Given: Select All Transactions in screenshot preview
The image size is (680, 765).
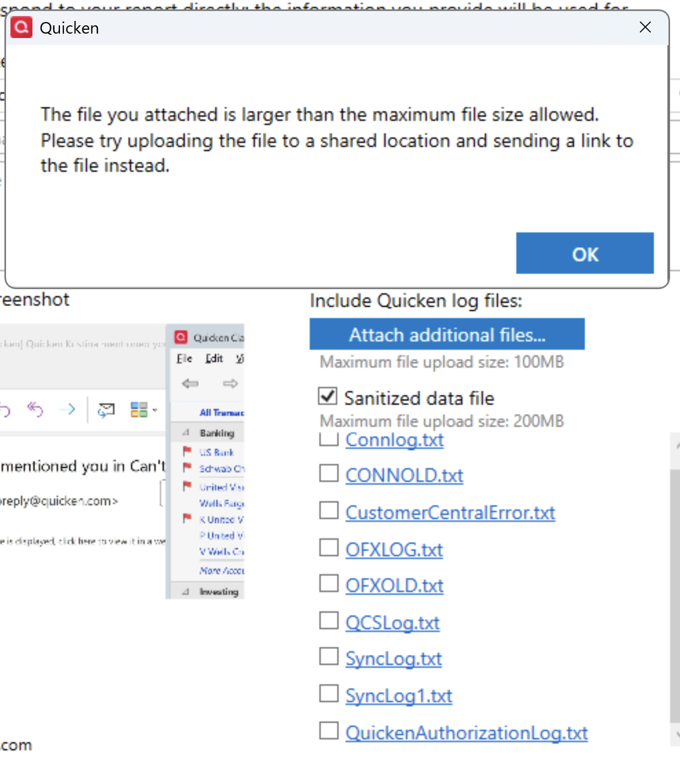Looking at the screenshot, I should click(222, 413).
